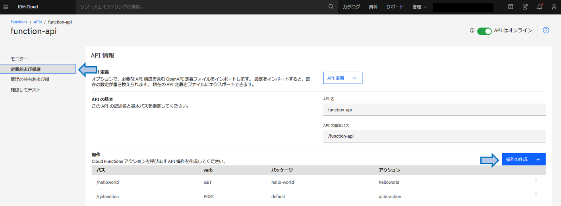This screenshot has width=561, height=206.
Task: Click the search magnifier icon
Action: (x=331, y=7)
